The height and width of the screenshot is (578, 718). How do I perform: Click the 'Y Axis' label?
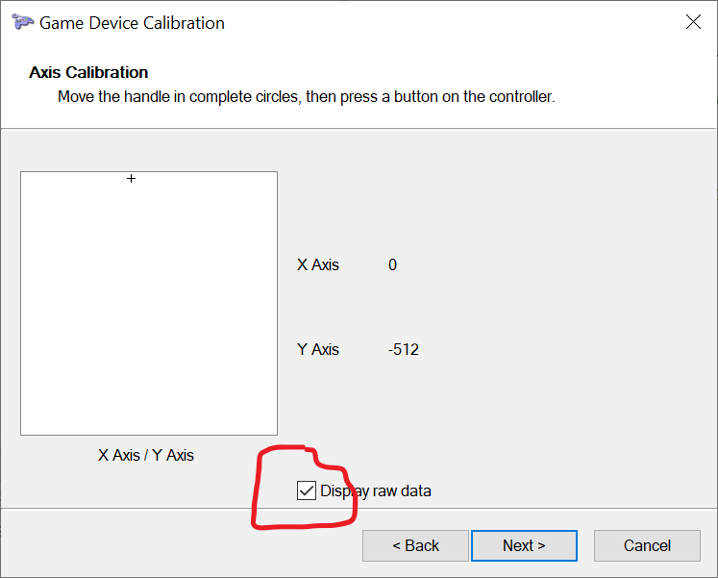[318, 349]
